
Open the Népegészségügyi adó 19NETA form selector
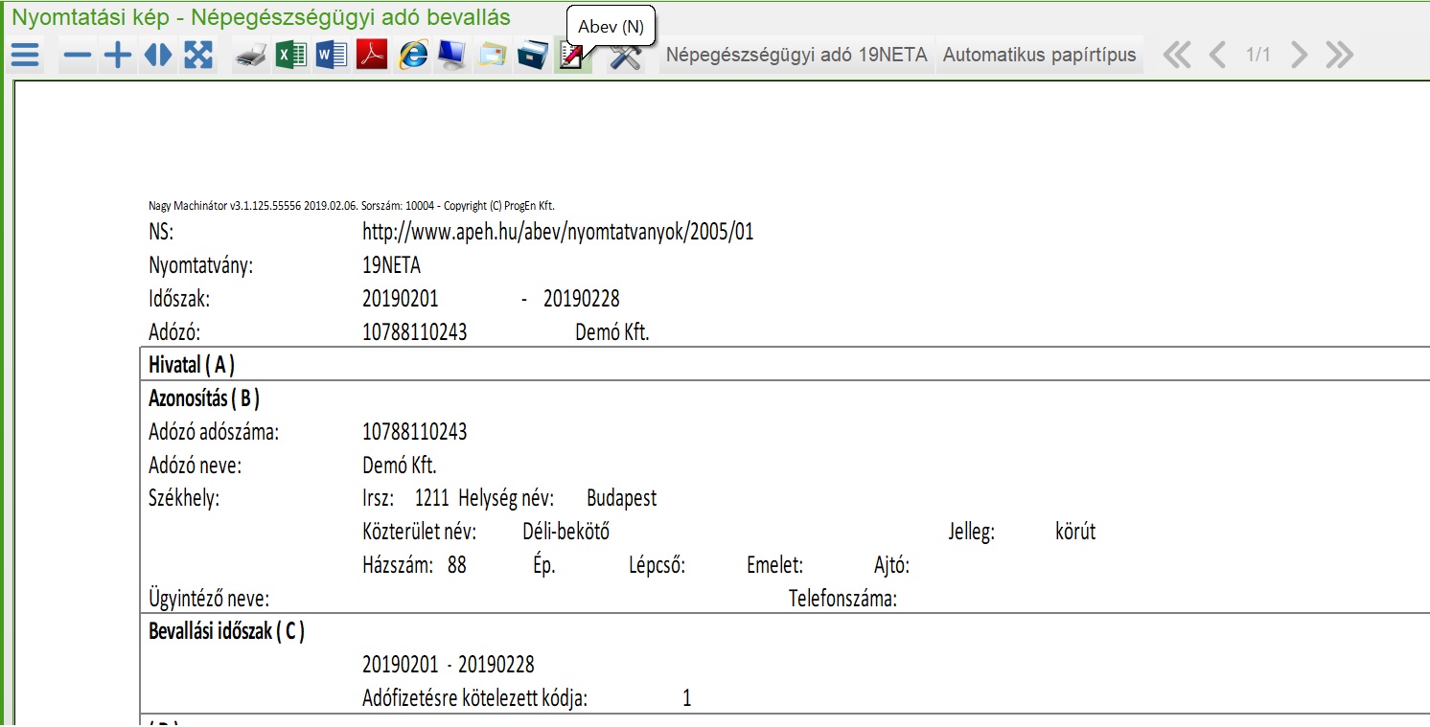[796, 55]
